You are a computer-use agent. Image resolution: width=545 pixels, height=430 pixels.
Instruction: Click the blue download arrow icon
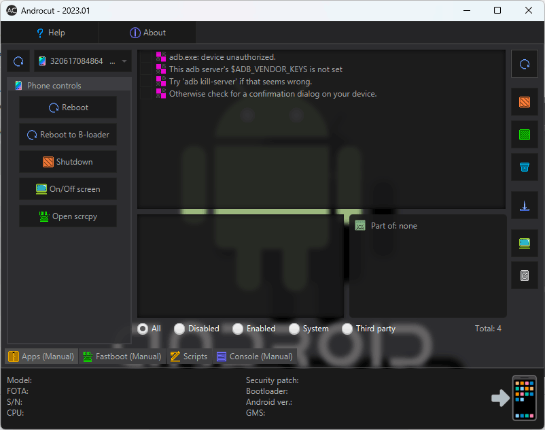click(x=524, y=205)
